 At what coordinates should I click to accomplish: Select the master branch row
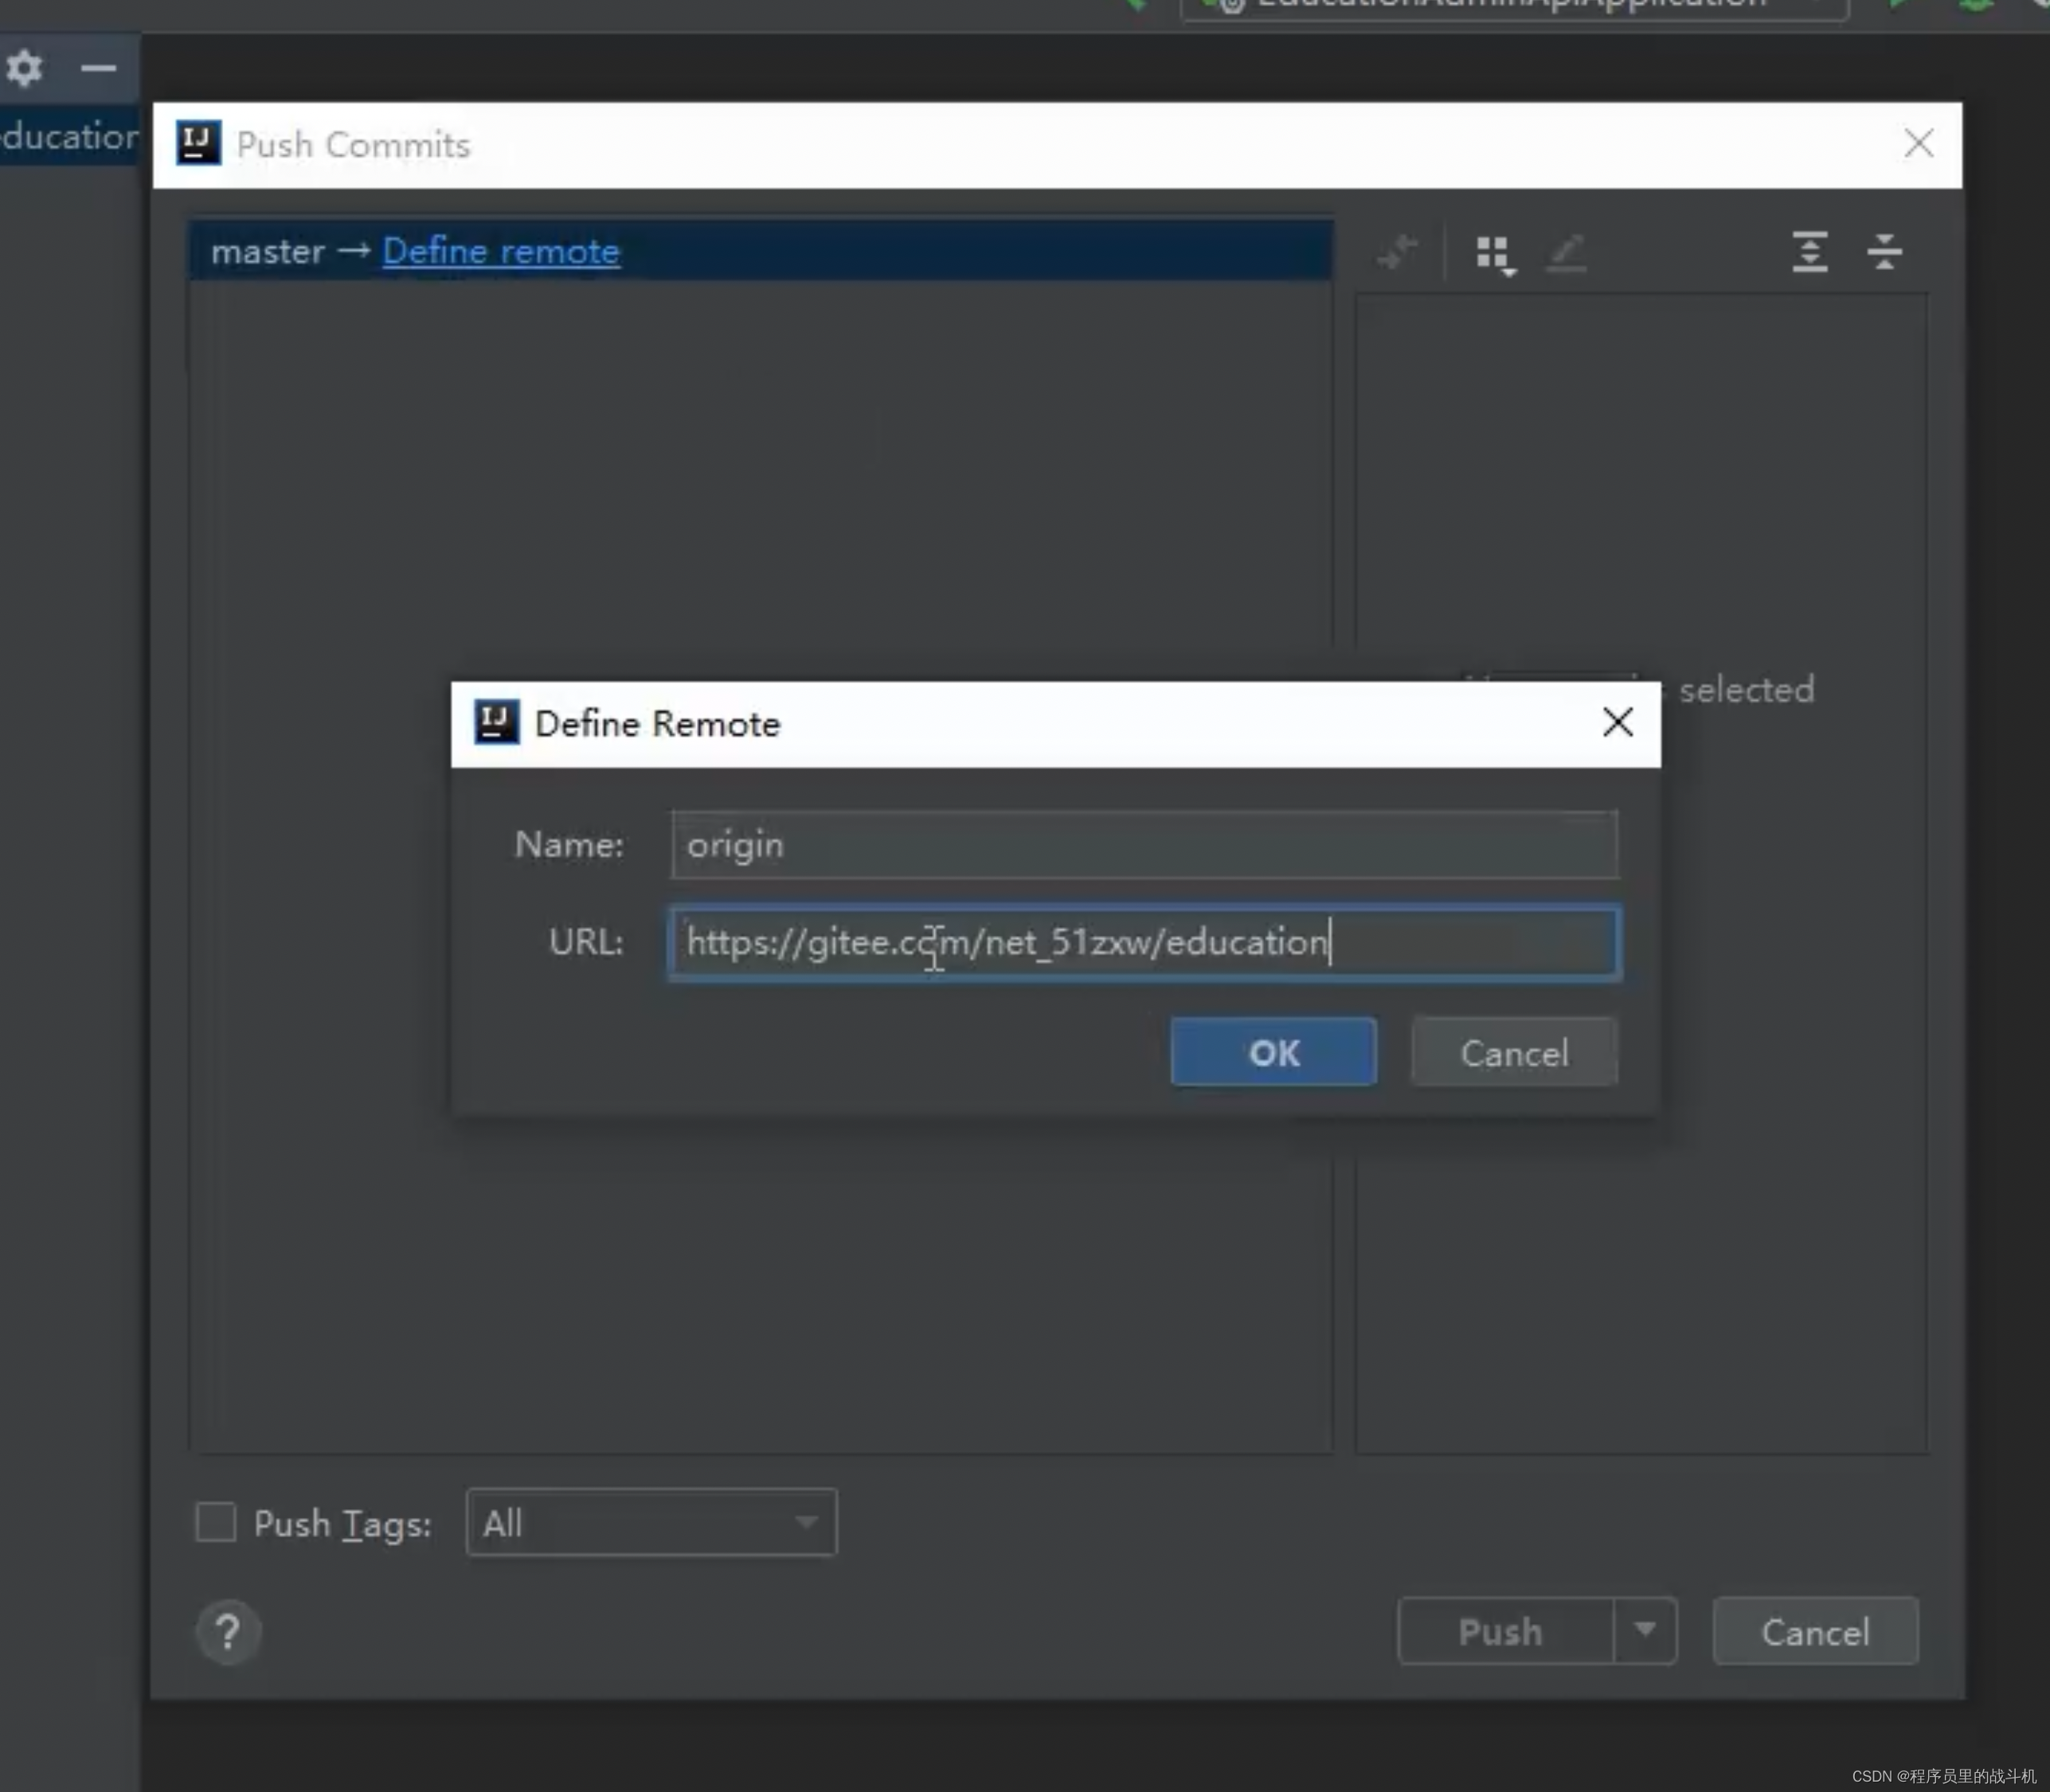point(760,250)
